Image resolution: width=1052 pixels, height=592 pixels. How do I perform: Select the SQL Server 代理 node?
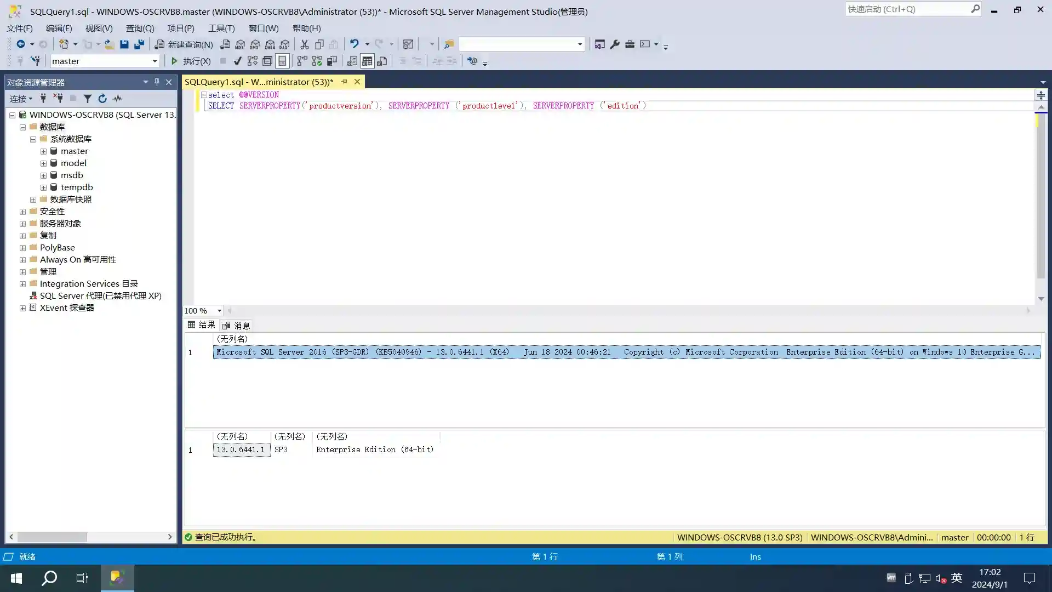[x=100, y=296]
